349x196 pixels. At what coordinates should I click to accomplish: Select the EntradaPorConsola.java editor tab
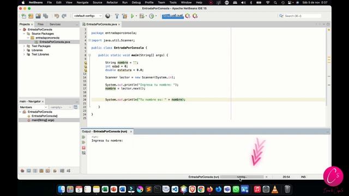(x=101, y=24)
